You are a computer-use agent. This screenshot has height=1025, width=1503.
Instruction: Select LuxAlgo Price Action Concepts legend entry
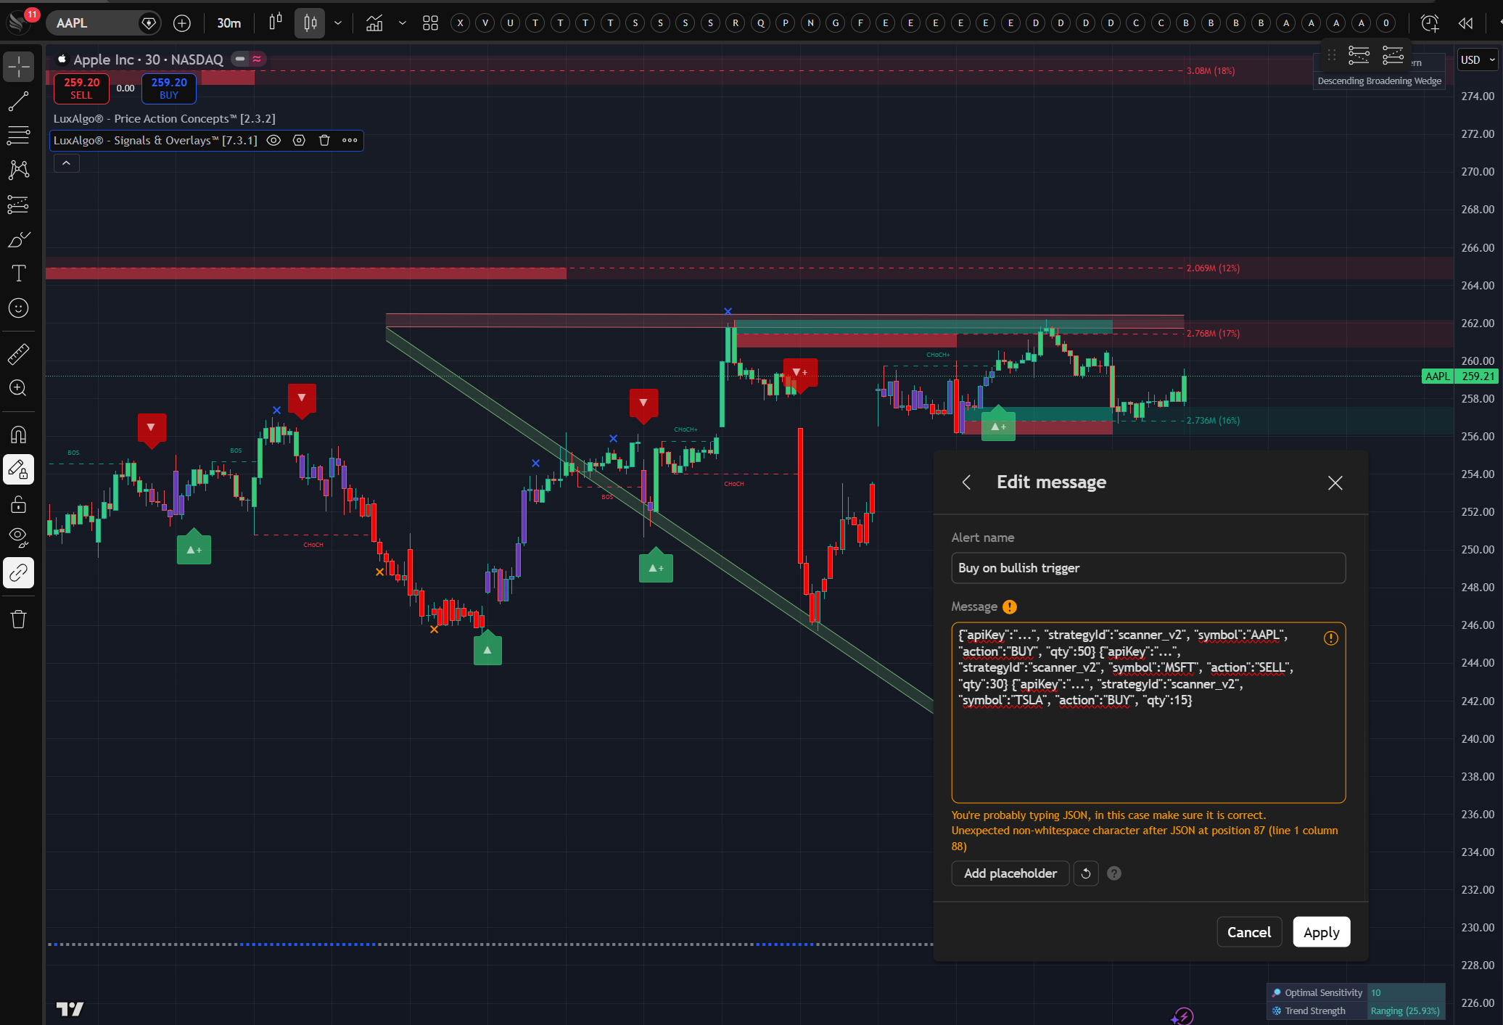165,118
